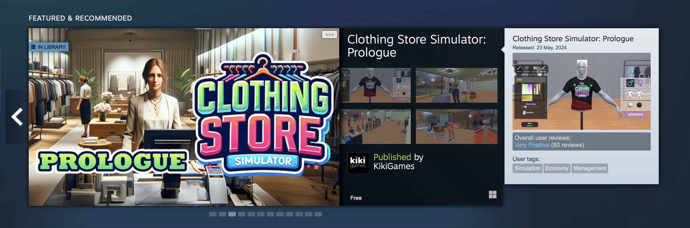Viewport: 690px width, 228px height.
Task: Click the previous carousel arrow
Action: 17,117
